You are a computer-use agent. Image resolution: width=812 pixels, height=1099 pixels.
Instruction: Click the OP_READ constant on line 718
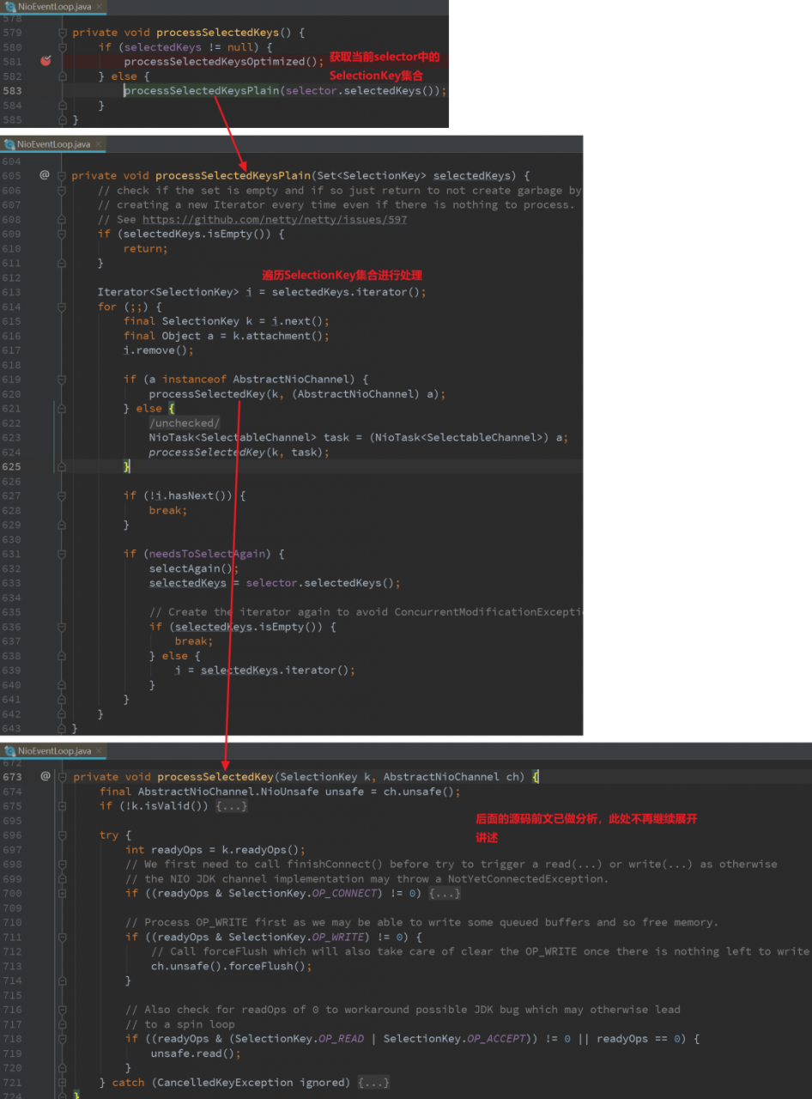tap(342, 1038)
